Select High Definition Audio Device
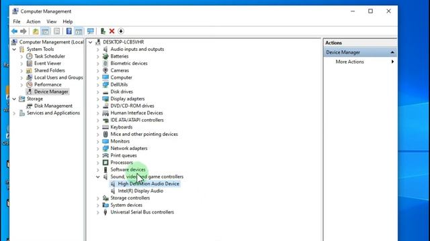The width and height of the screenshot is (430, 241). [148, 184]
